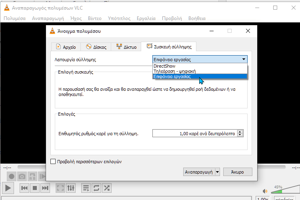Open the Βίντεο menu
Screen dimensions: 300x200
(x=95, y=18)
